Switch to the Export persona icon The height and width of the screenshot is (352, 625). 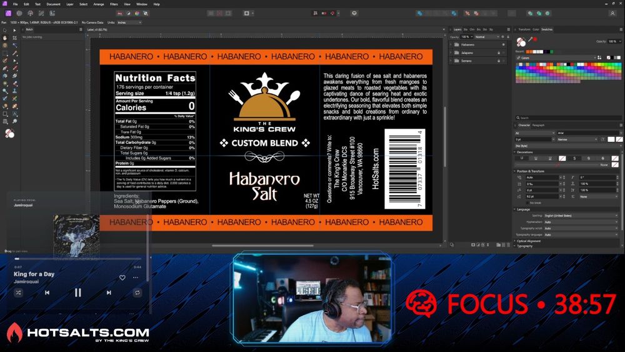tap(52, 13)
